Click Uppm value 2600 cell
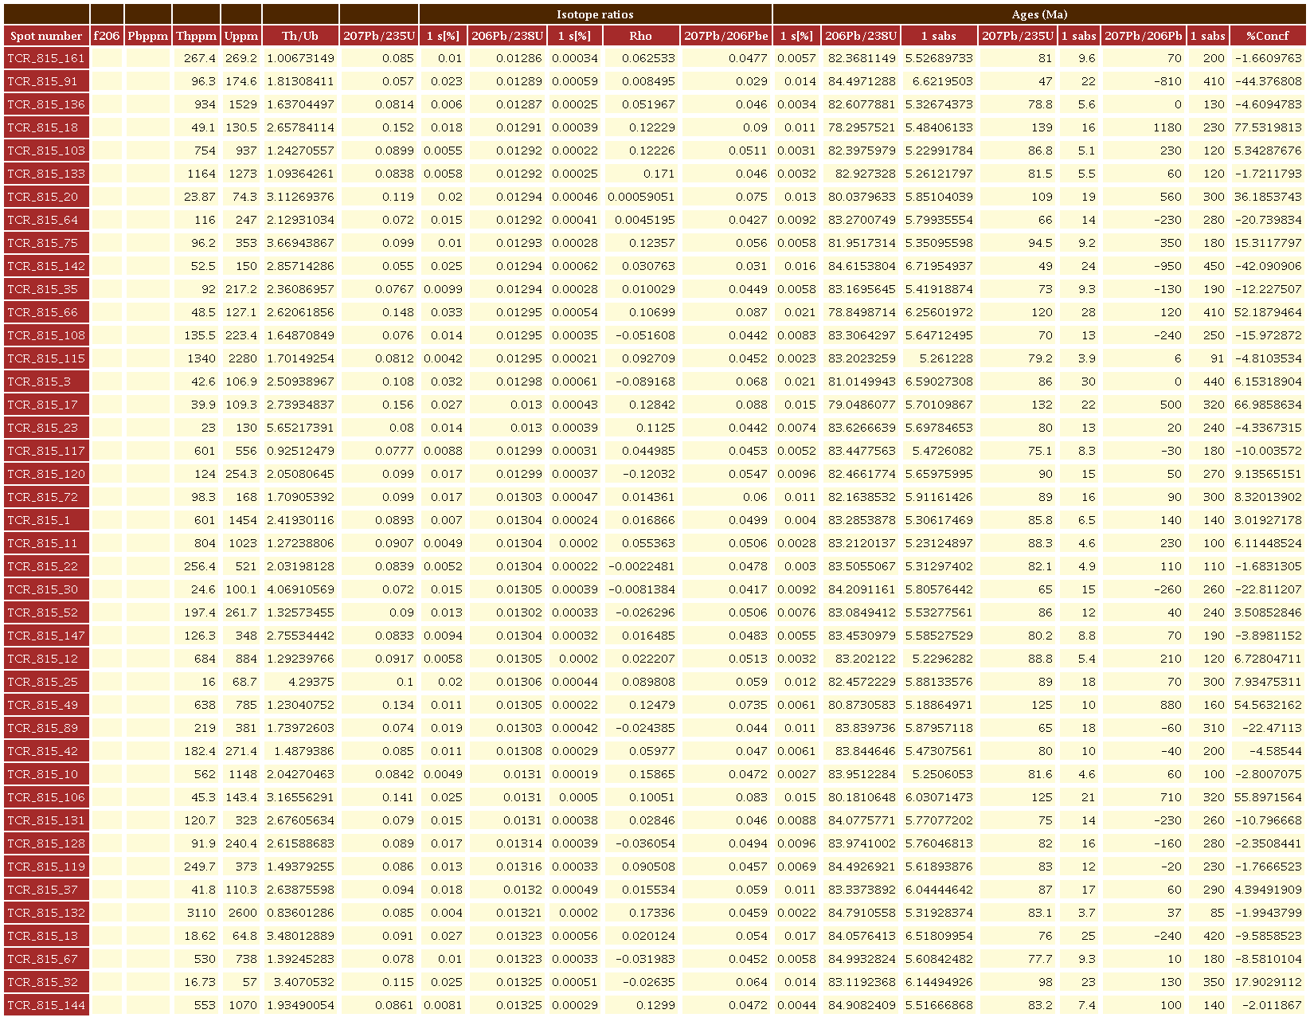This screenshot has width=1310, height=1033. [x=241, y=913]
